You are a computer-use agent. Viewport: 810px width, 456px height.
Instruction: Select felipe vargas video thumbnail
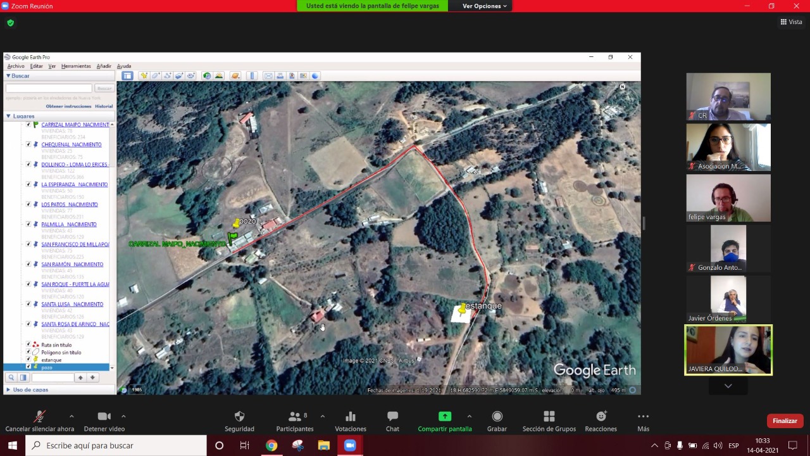click(x=728, y=198)
